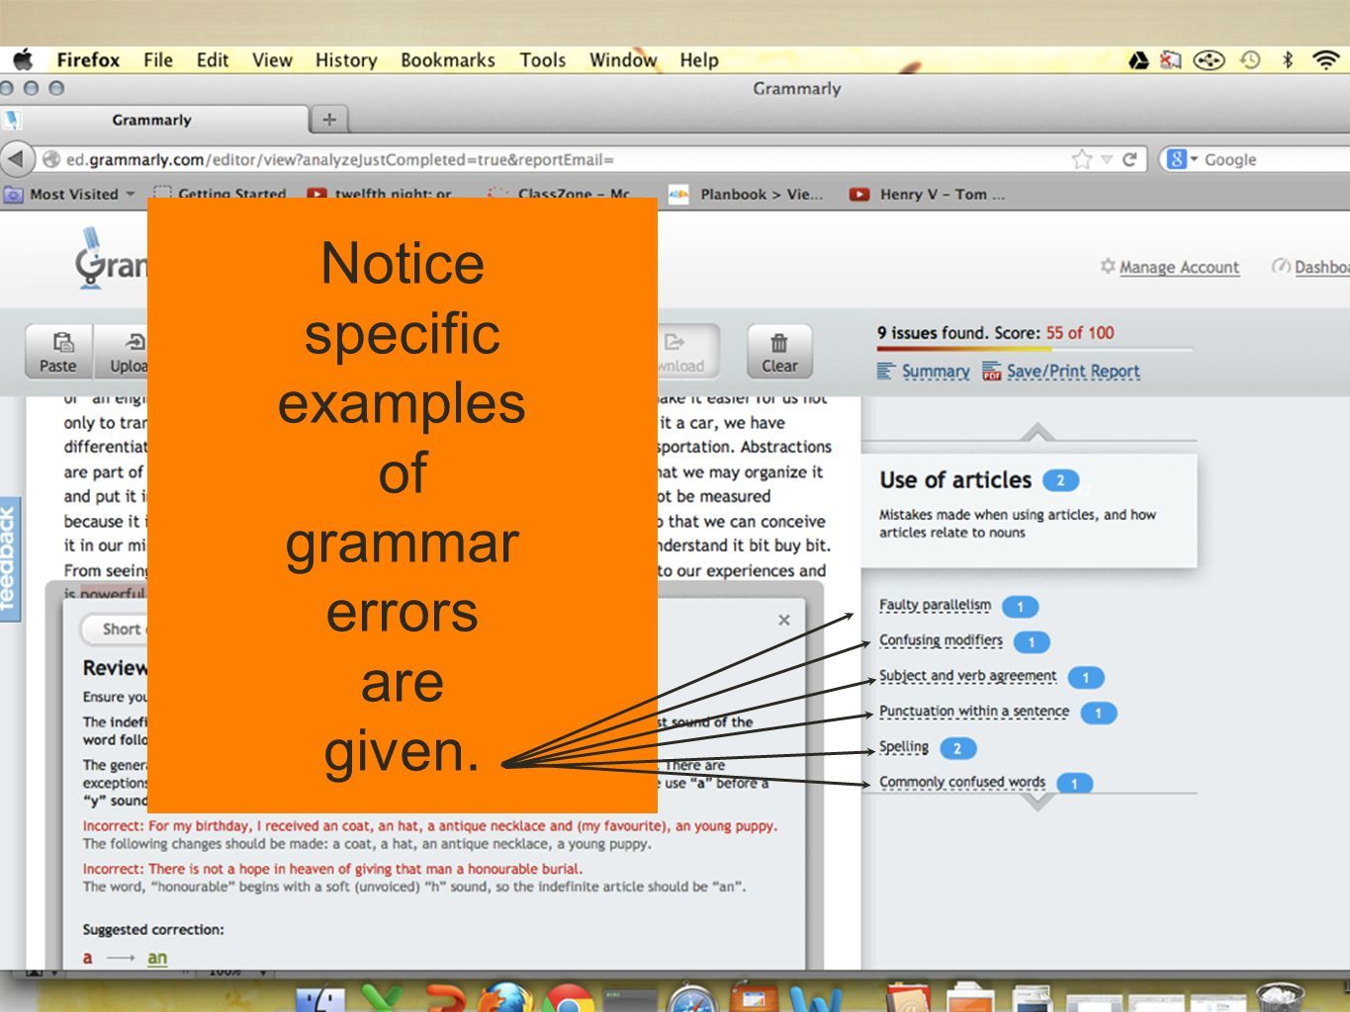Open Planbook bookmark

click(748, 194)
